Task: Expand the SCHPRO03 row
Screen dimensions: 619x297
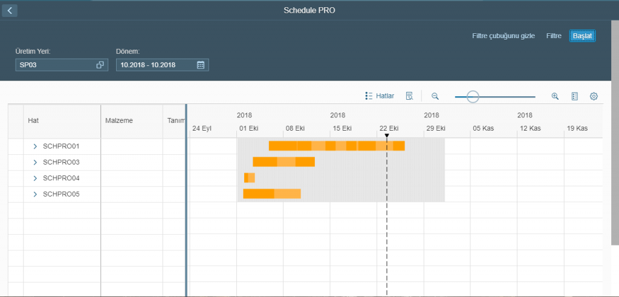Action: pos(35,162)
